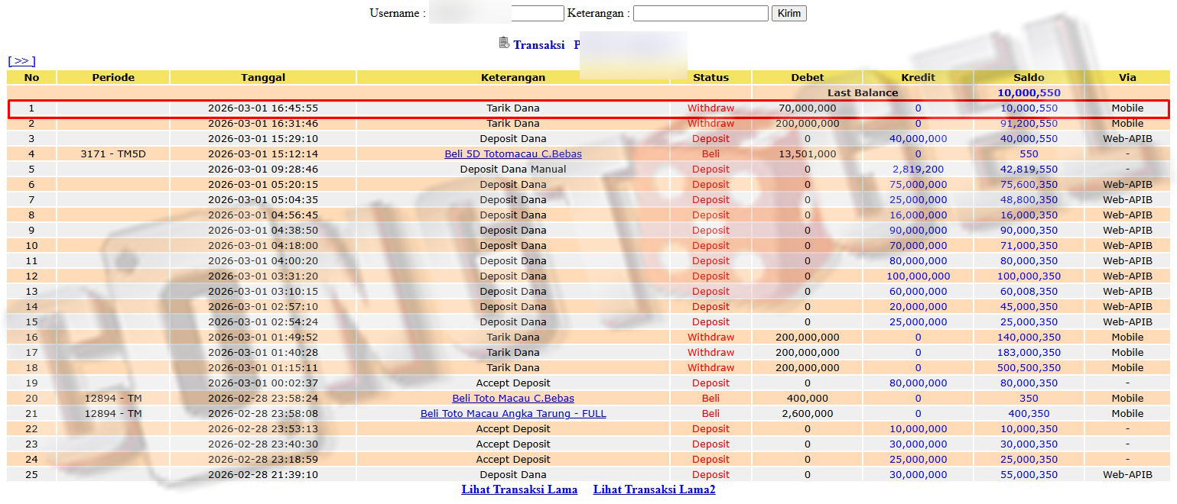Screen dimensions: 1177x504
Task: Select kredit value 2,819,200
Action: click(918, 169)
